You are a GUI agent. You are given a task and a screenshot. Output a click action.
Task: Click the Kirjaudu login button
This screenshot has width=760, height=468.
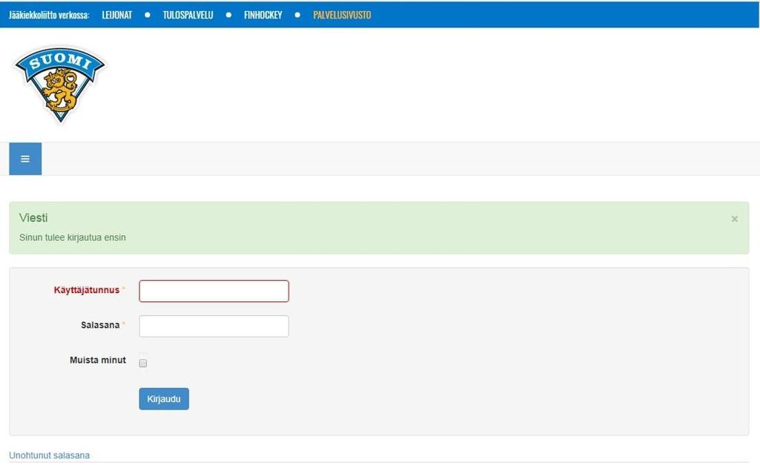tap(164, 399)
